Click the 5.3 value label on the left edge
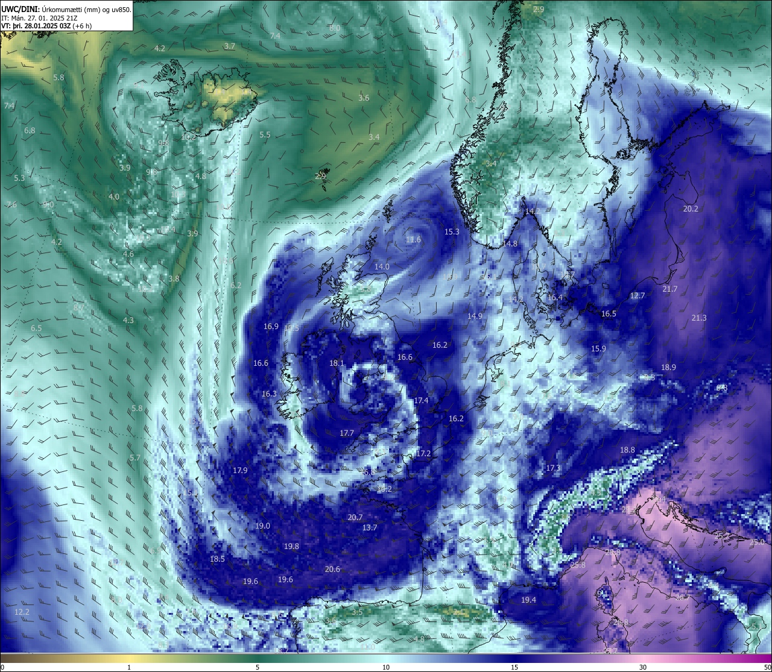 pyautogui.click(x=19, y=178)
